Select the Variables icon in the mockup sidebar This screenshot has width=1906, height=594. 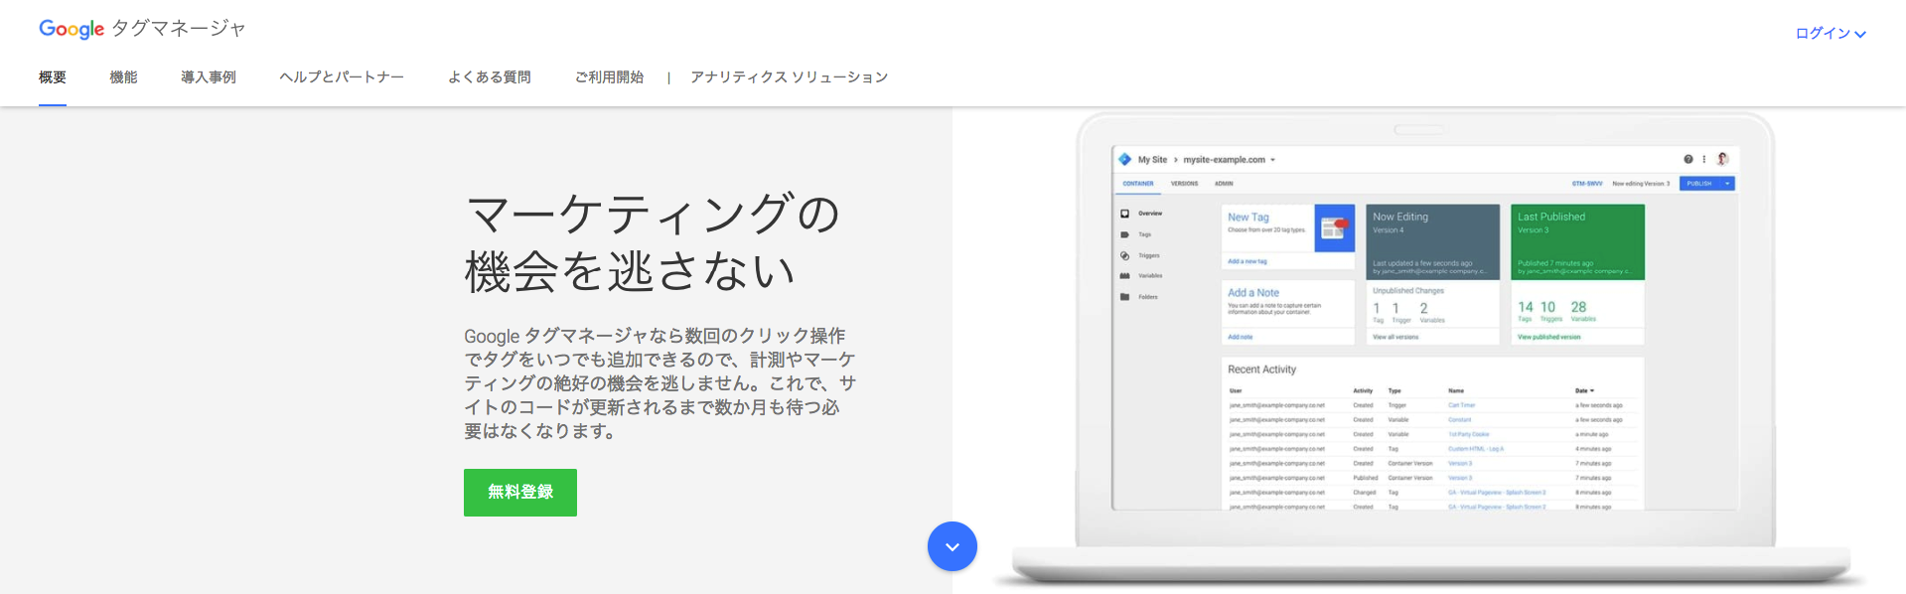1124,276
